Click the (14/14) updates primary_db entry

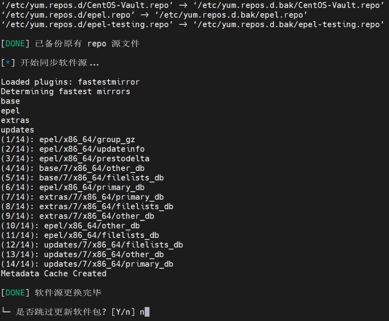[87, 264]
